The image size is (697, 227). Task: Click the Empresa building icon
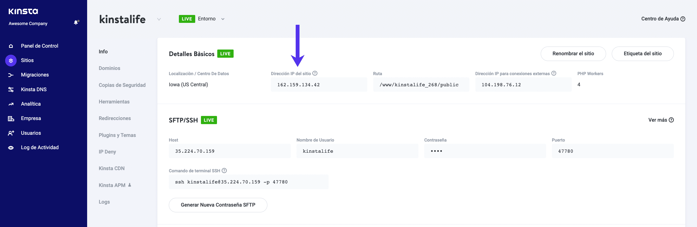tap(11, 118)
